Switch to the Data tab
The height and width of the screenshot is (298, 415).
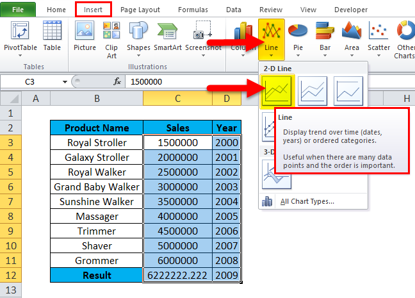234,10
